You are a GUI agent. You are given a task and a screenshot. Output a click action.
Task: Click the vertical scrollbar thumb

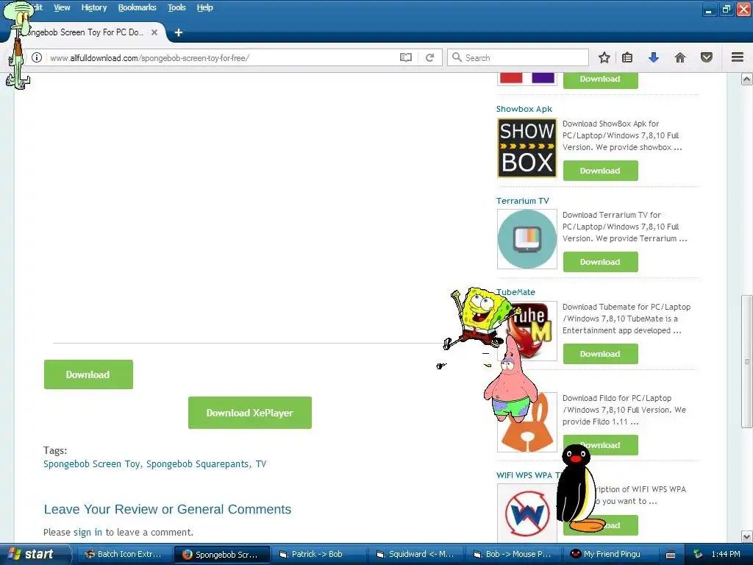(746, 361)
